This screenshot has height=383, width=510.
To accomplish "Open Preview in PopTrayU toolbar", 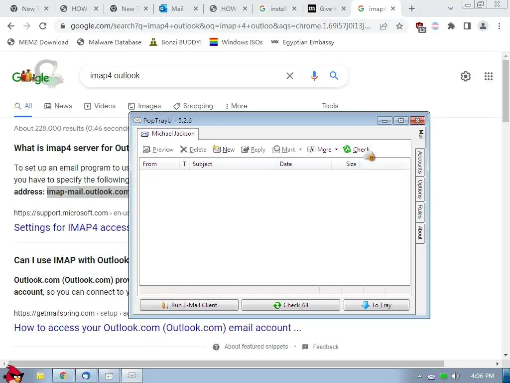I will tap(158, 150).
